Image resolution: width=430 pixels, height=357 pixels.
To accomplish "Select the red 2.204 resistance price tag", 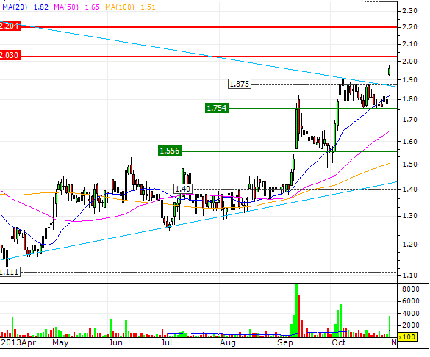I will click(x=10, y=26).
